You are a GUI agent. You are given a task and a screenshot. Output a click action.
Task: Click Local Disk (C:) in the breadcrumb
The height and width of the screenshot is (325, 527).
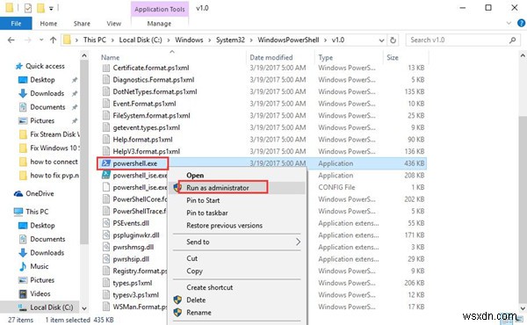point(141,40)
